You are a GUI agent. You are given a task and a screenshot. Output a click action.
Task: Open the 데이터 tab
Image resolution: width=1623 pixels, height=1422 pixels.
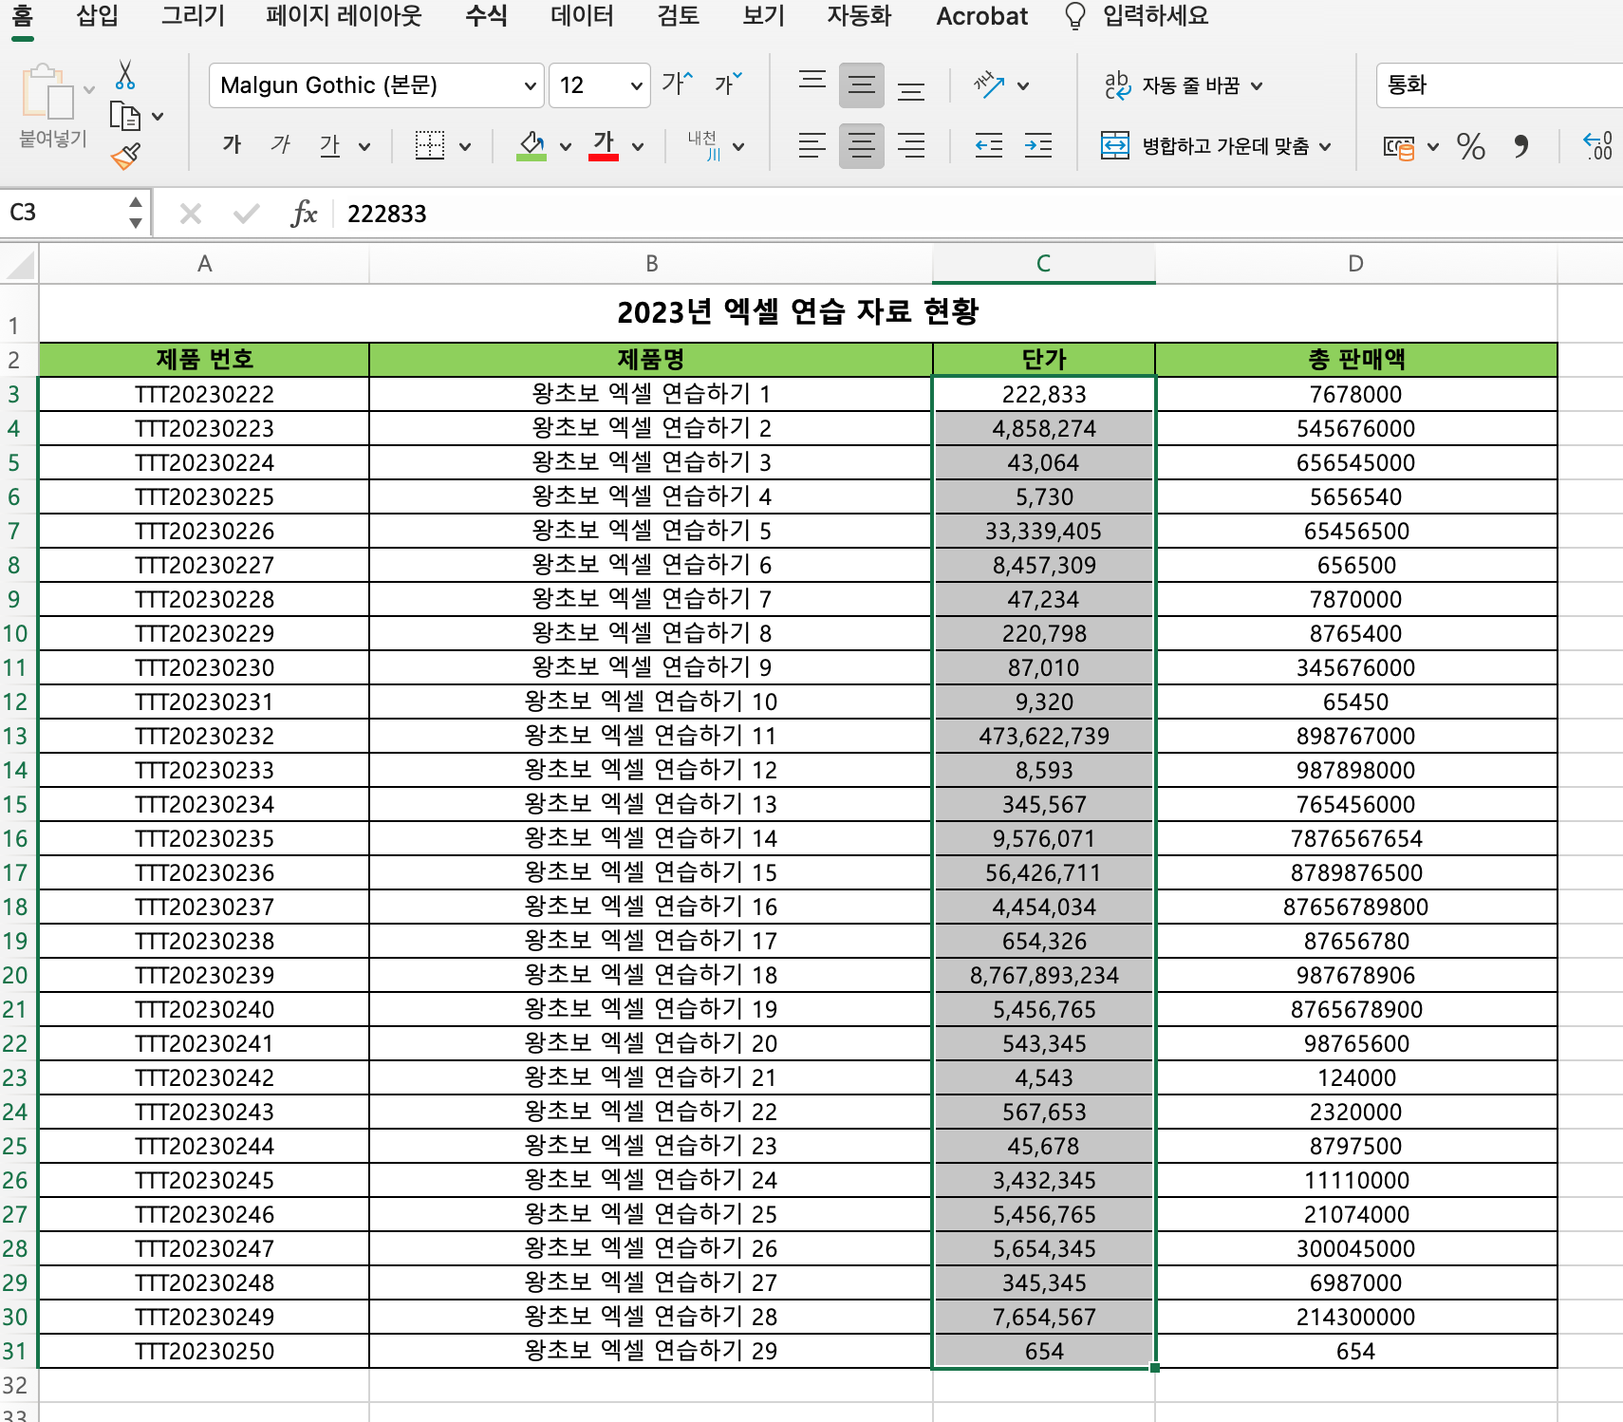582,16
